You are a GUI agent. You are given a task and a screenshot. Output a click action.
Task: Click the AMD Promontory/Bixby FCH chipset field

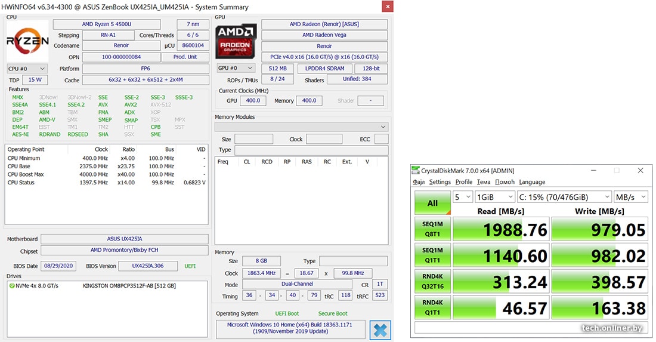coord(125,250)
